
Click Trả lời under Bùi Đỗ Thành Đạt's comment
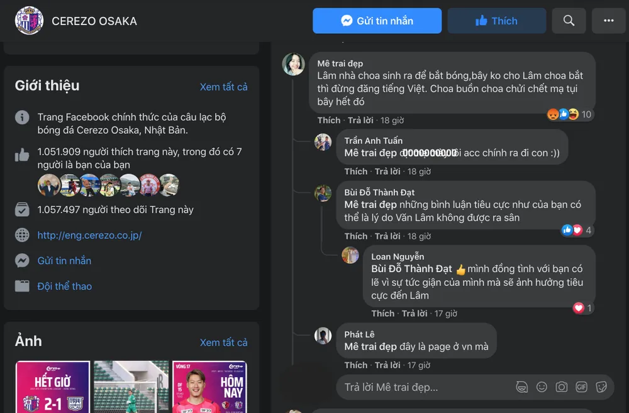pyautogui.click(x=387, y=236)
